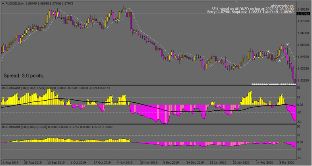
Task: Click the Spread: 3.0 points label
Action: point(24,75)
